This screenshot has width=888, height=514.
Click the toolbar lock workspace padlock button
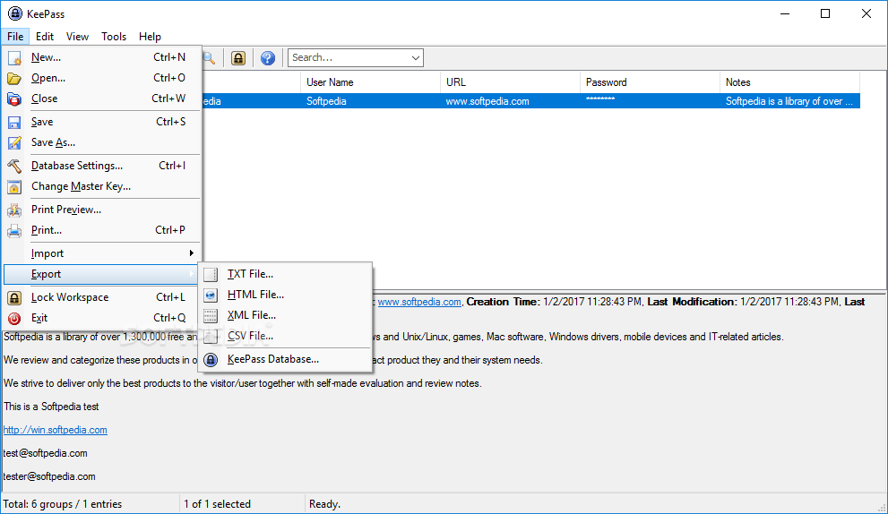point(238,57)
